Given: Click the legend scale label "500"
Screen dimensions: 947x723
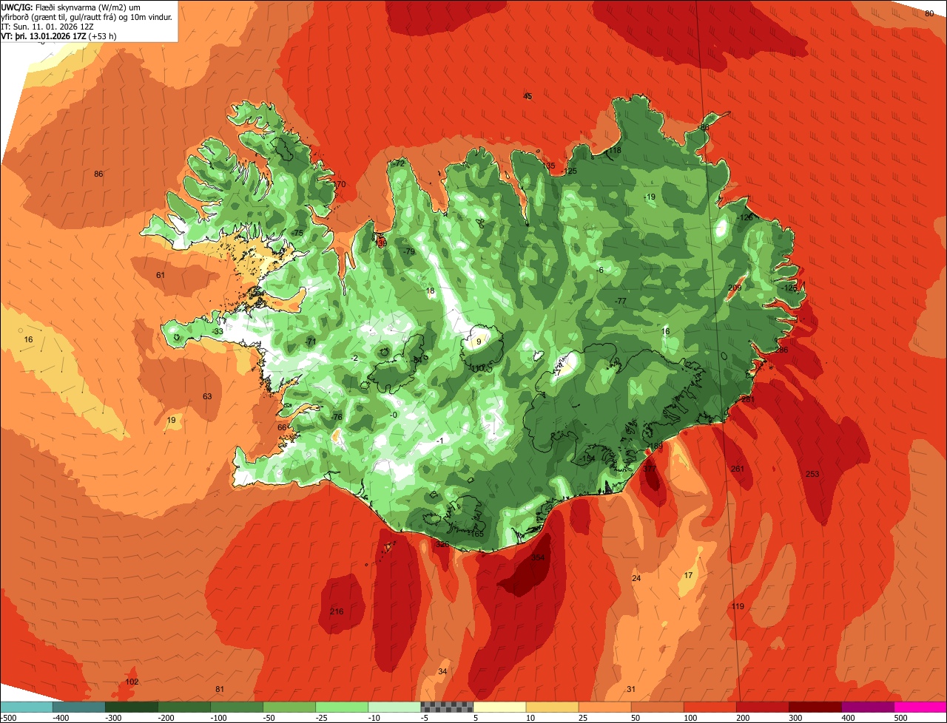Looking at the screenshot, I should (x=900, y=718).
